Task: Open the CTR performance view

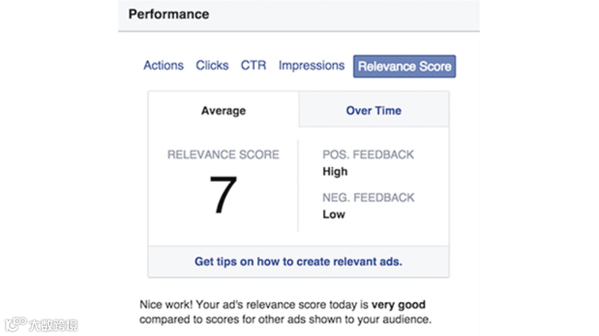Action: (253, 65)
